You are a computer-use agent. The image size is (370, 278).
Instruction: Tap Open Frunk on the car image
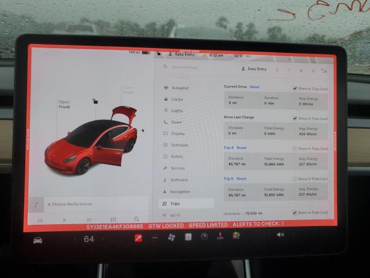tap(64, 104)
